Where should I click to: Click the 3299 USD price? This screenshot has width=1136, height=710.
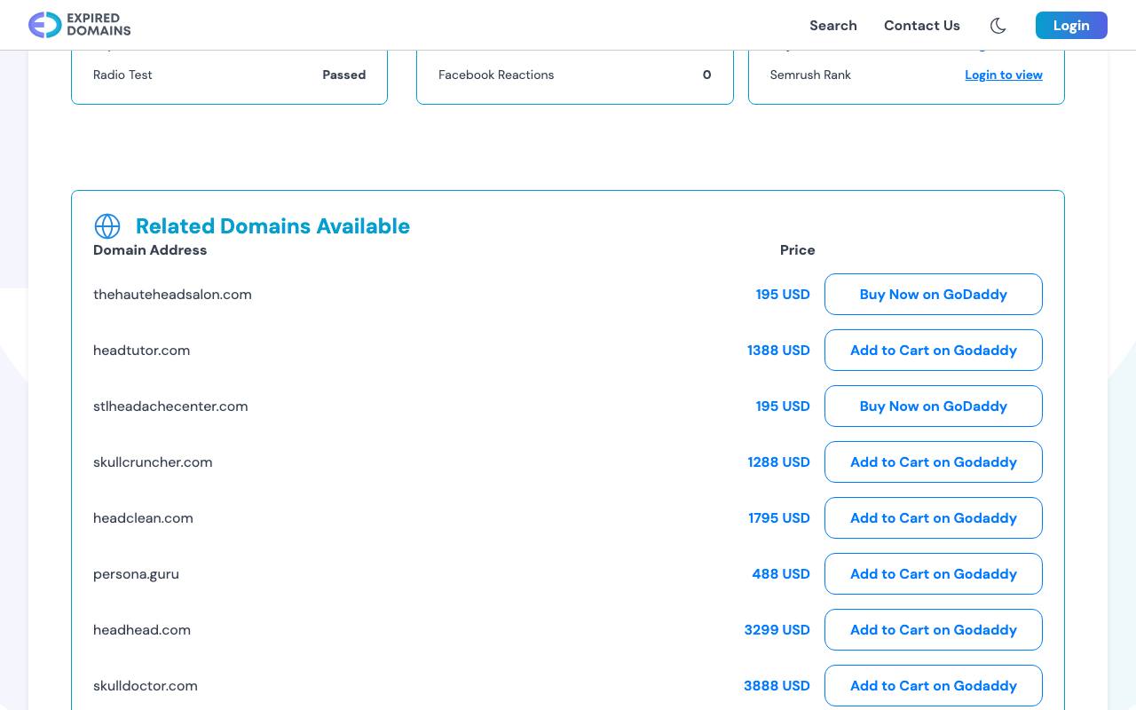[x=777, y=629]
